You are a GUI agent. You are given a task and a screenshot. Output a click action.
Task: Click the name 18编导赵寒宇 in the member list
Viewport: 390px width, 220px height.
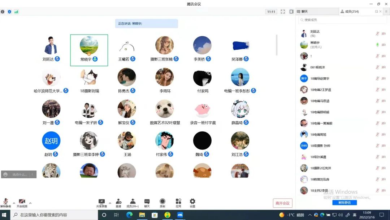320,78
